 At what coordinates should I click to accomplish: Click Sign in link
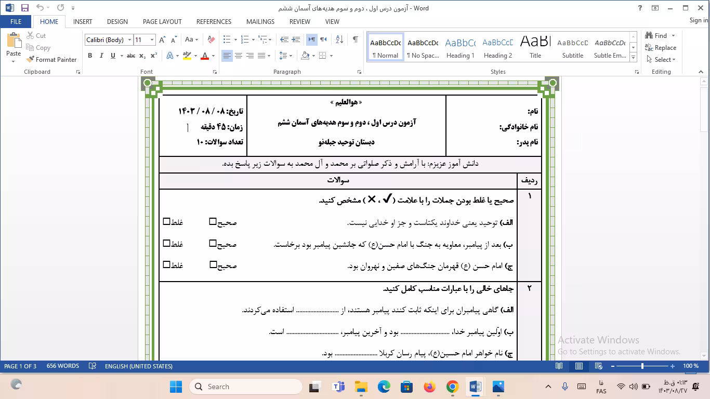[699, 20]
